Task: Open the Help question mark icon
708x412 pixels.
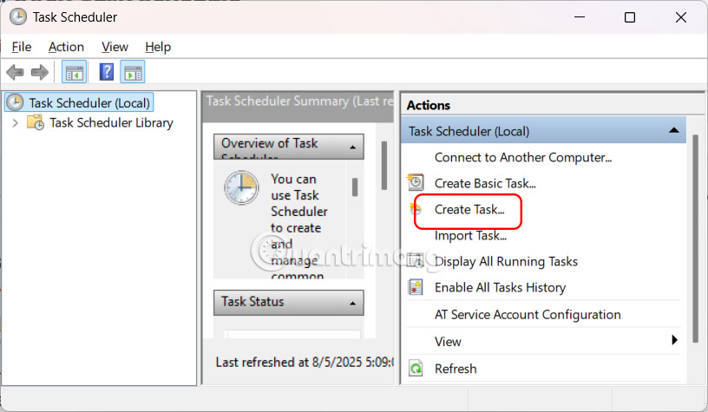Action: coord(107,72)
